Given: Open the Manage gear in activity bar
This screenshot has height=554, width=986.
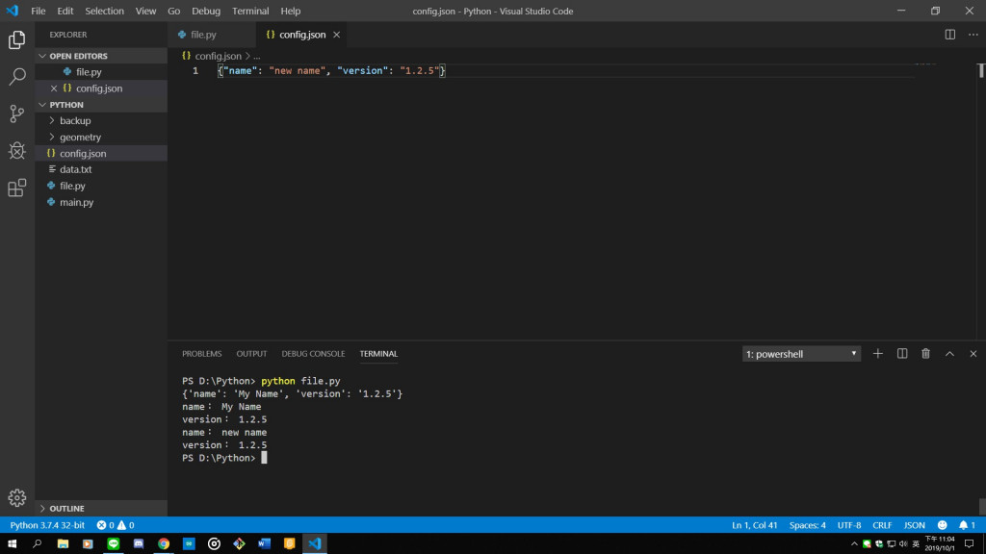Looking at the screenshot, I should pyautogui.click(x=17, y=497).
